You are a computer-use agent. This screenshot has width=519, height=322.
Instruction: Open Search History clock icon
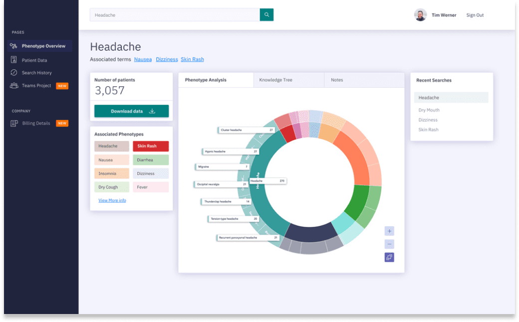coord(14,73)
